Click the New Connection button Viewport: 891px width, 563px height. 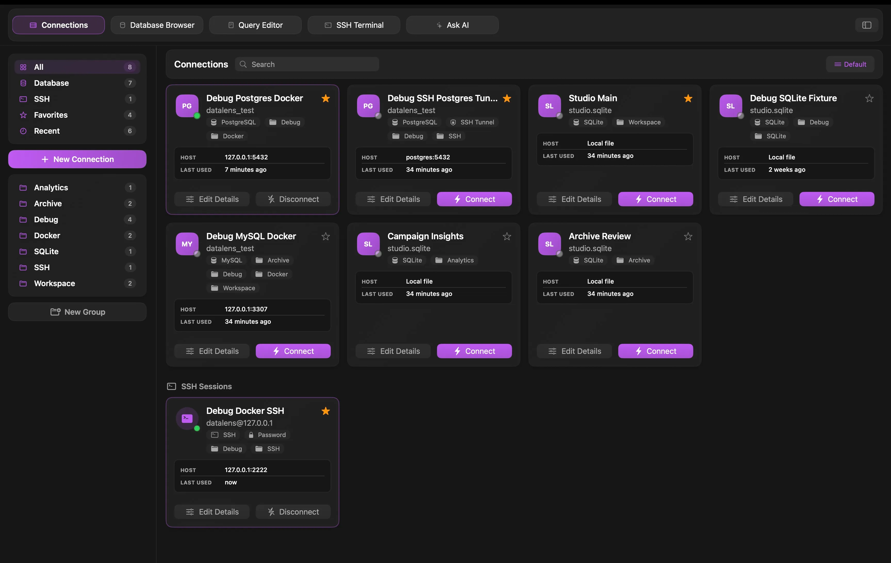point(77,159)
